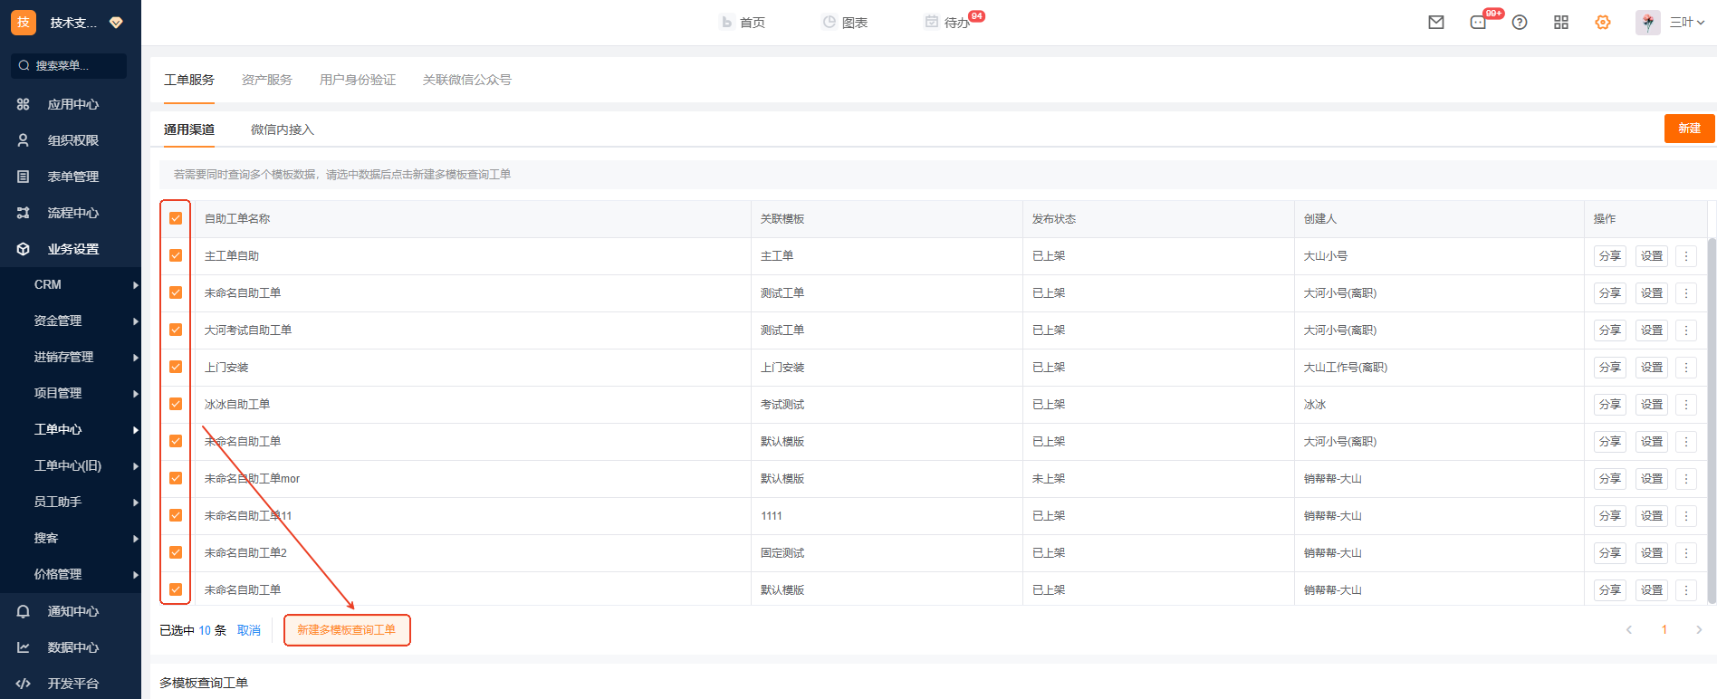Click 新建多模板查询工单 button
The width and height of the screenshot is (1717, 699).
(347, 630)
